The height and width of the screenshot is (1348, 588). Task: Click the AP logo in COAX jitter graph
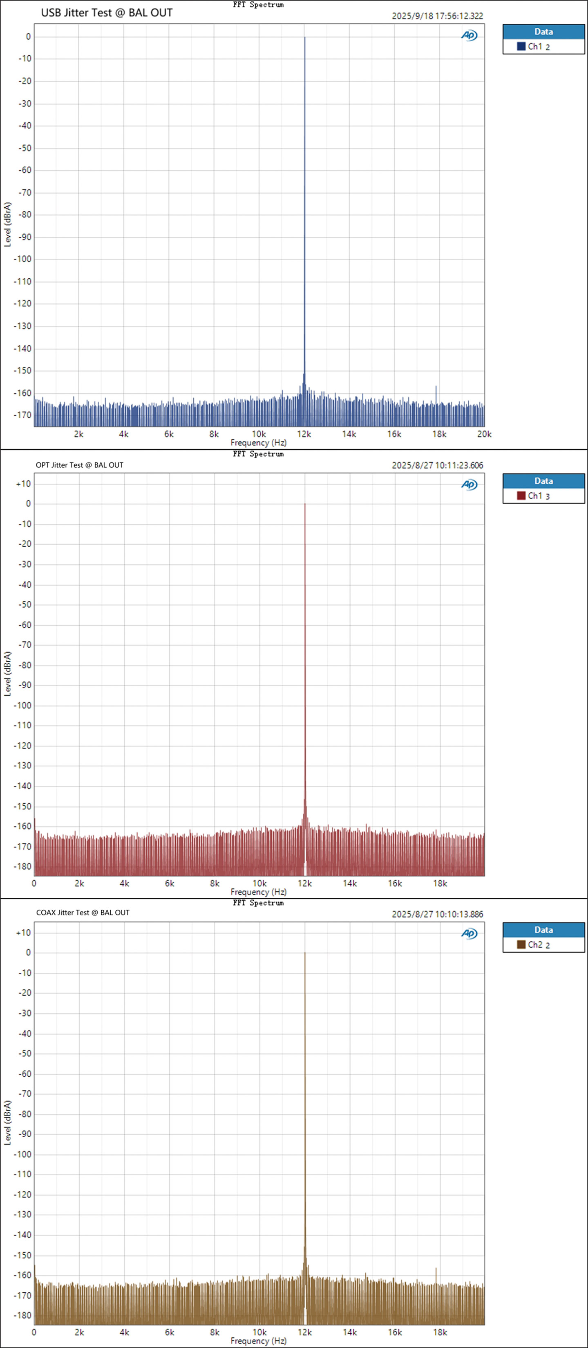(469, 933)
